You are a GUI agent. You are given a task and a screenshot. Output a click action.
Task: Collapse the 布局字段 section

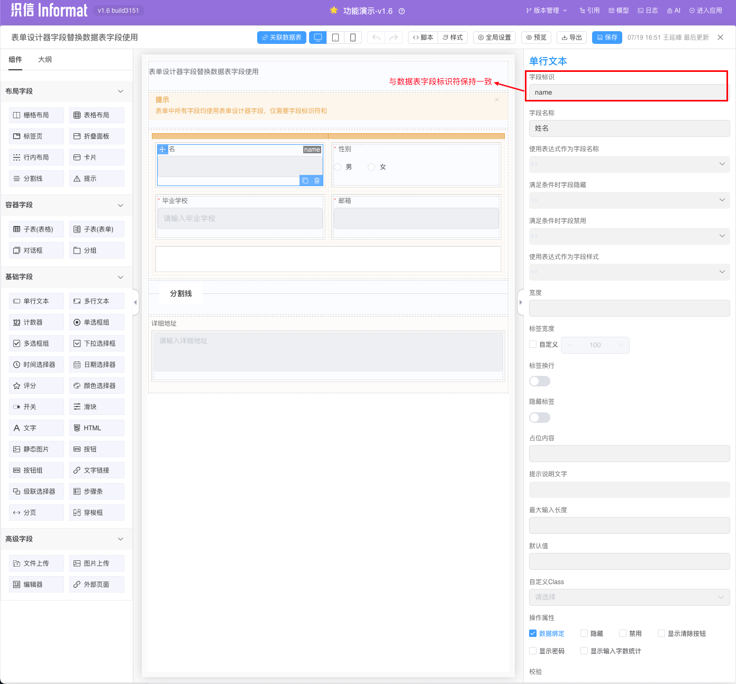click(120, 91)
